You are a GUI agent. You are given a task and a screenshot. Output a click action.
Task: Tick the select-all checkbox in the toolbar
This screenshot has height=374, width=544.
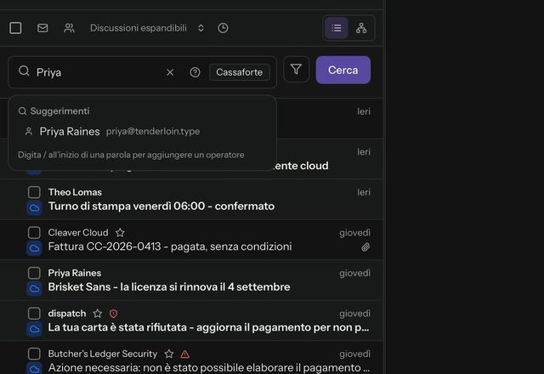(15, 28)
